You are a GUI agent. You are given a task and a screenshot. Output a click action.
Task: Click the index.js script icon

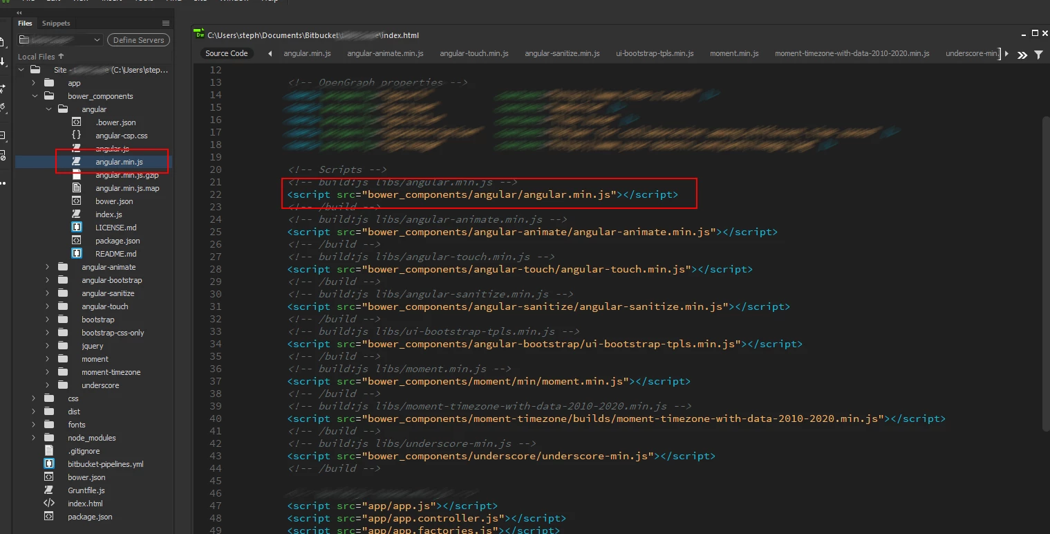pos(77,214)
